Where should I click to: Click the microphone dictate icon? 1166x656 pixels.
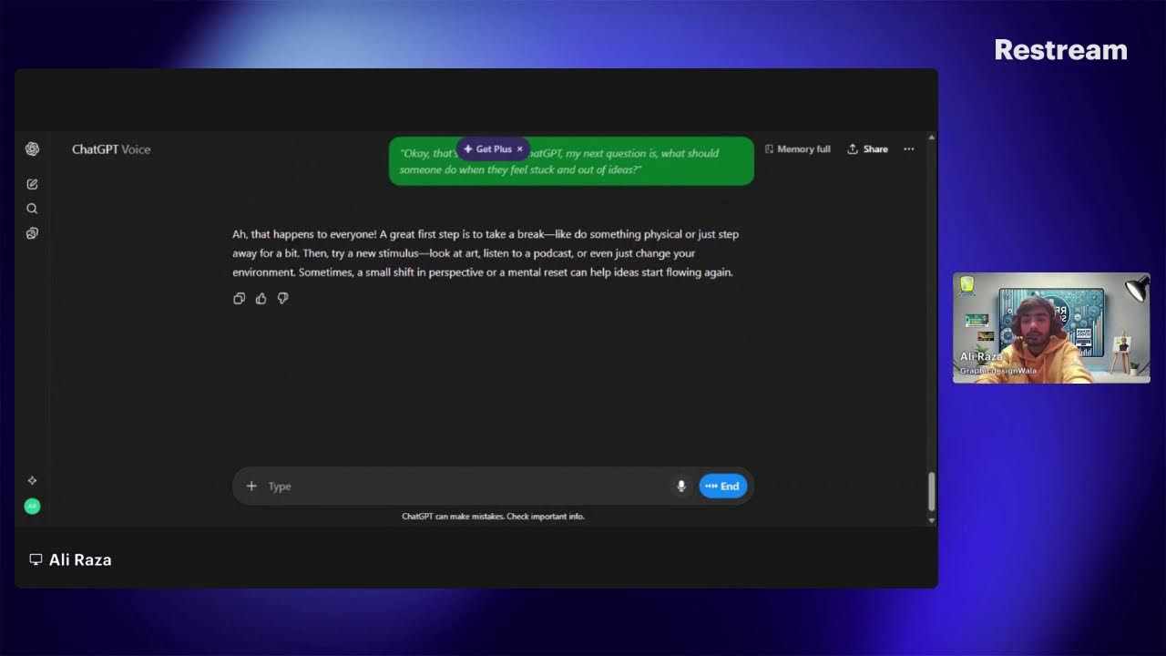(x=680, y=486)
